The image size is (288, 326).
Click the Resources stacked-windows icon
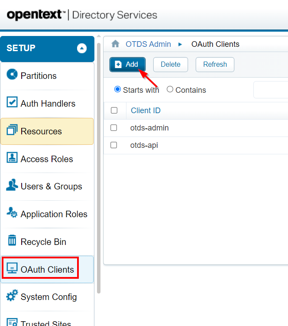[12, 130]
